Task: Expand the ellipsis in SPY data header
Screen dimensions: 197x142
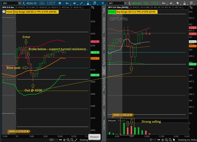Action: tap(184, 7)
